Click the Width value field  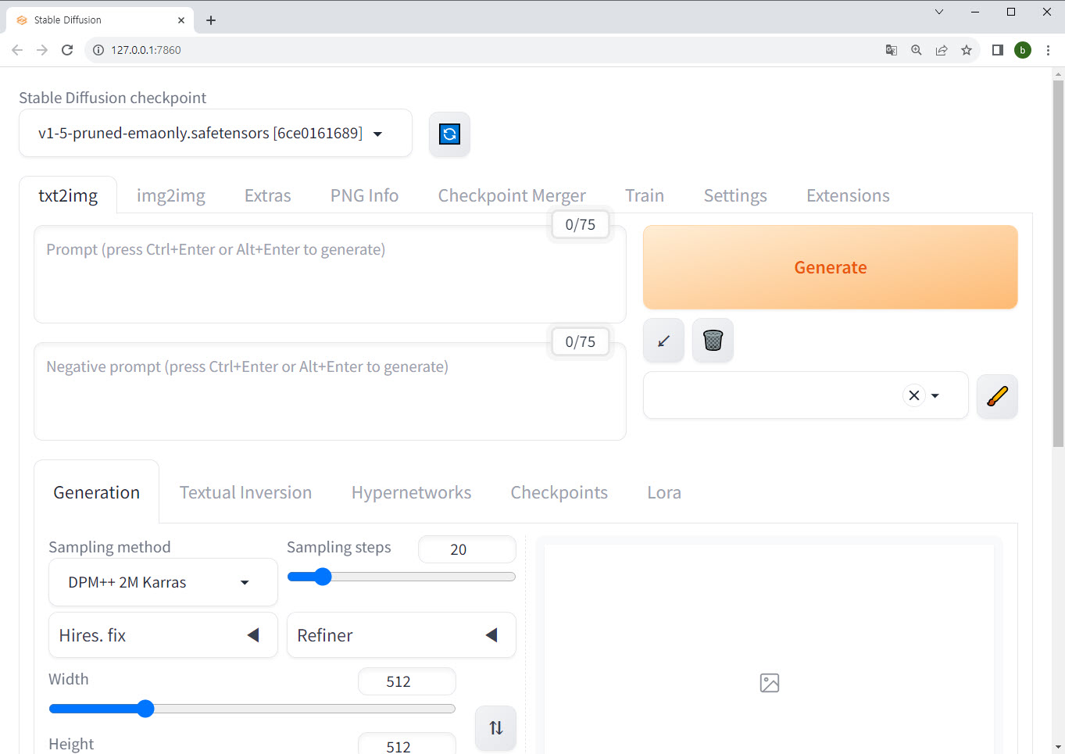pos(407,681)
